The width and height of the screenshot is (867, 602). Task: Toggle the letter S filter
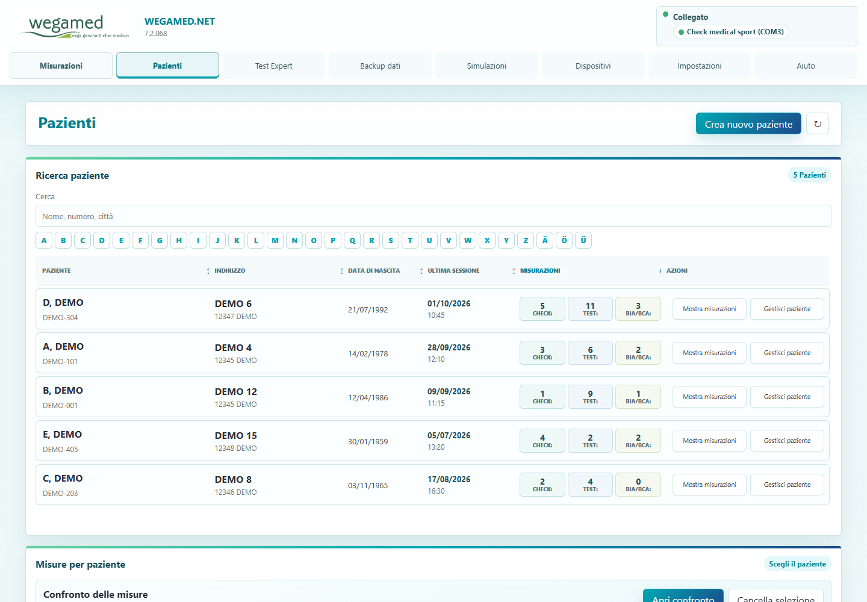[x=391, y=240]
